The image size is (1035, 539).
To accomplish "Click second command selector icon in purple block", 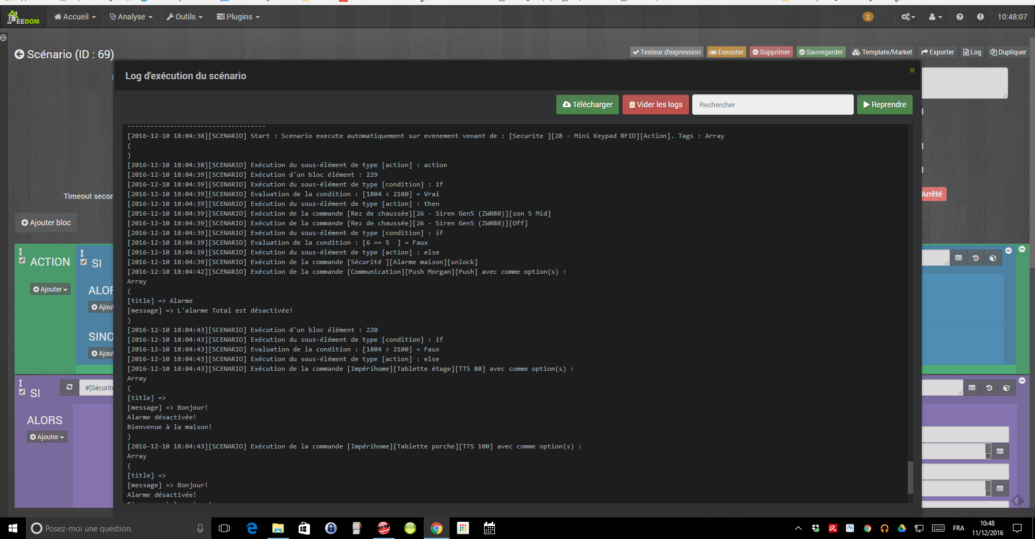I will [1000, 488].
